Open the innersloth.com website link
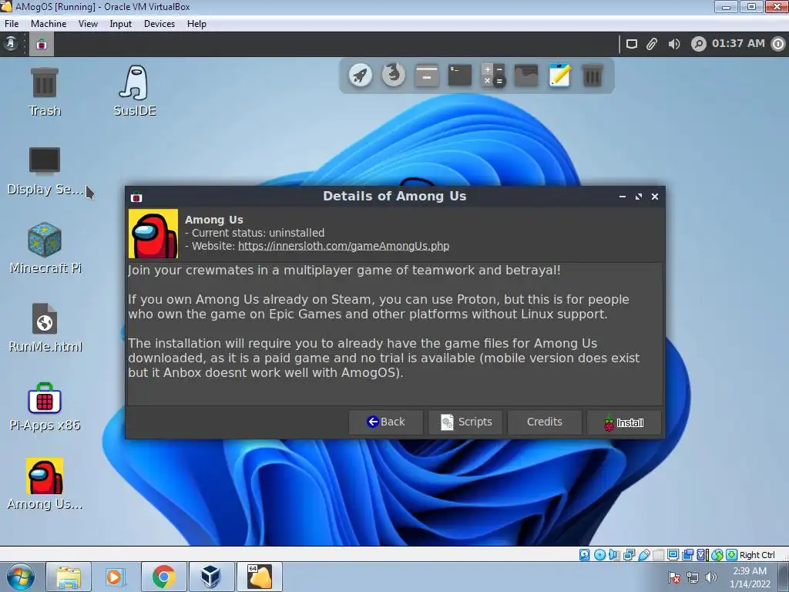Image resolution: width=789 pixels, height=592 pixels. (344, 246)
